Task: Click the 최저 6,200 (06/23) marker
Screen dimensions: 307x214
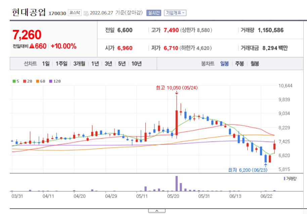Action: (x=248, y=170)
